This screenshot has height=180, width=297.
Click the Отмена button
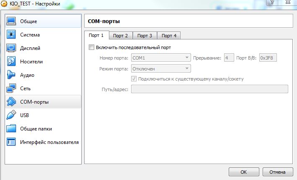[277, 172]
